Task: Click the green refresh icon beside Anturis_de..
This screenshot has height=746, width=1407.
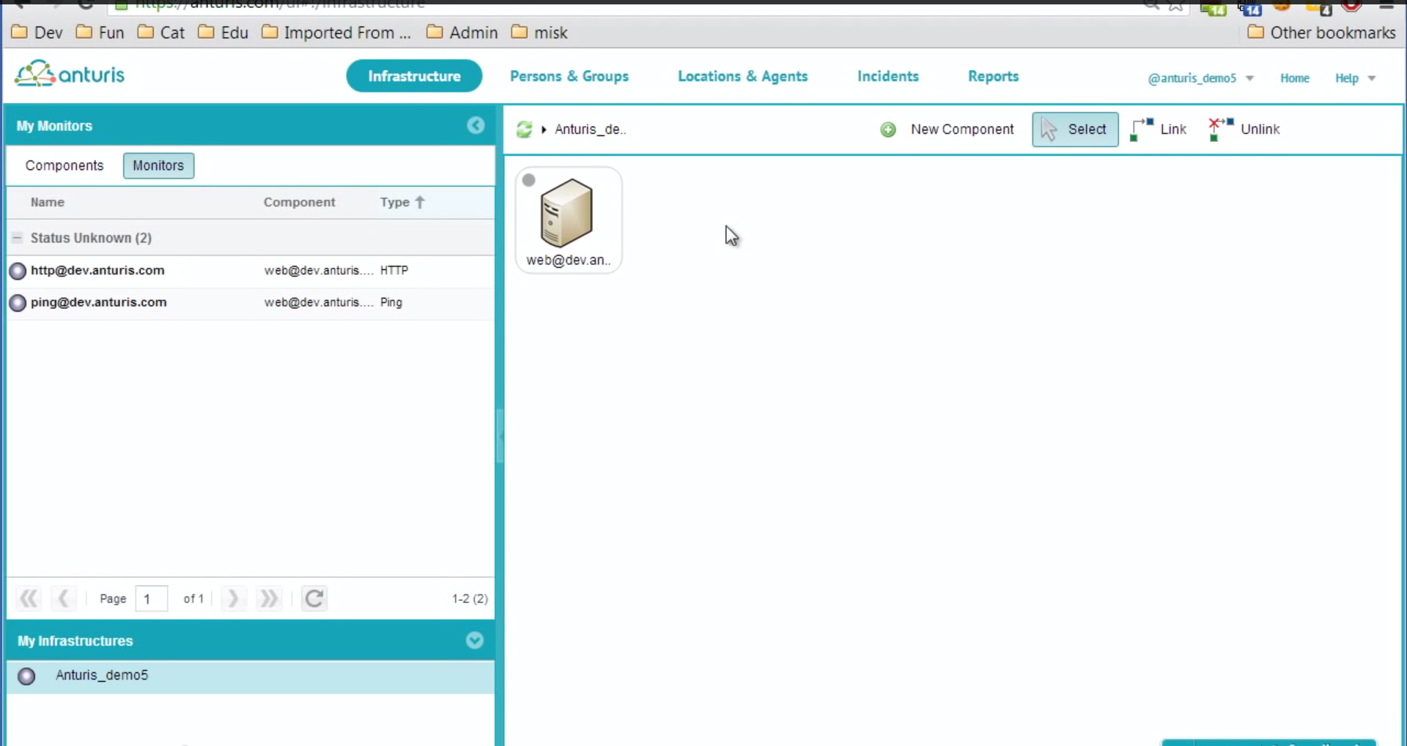Action: 524,130
